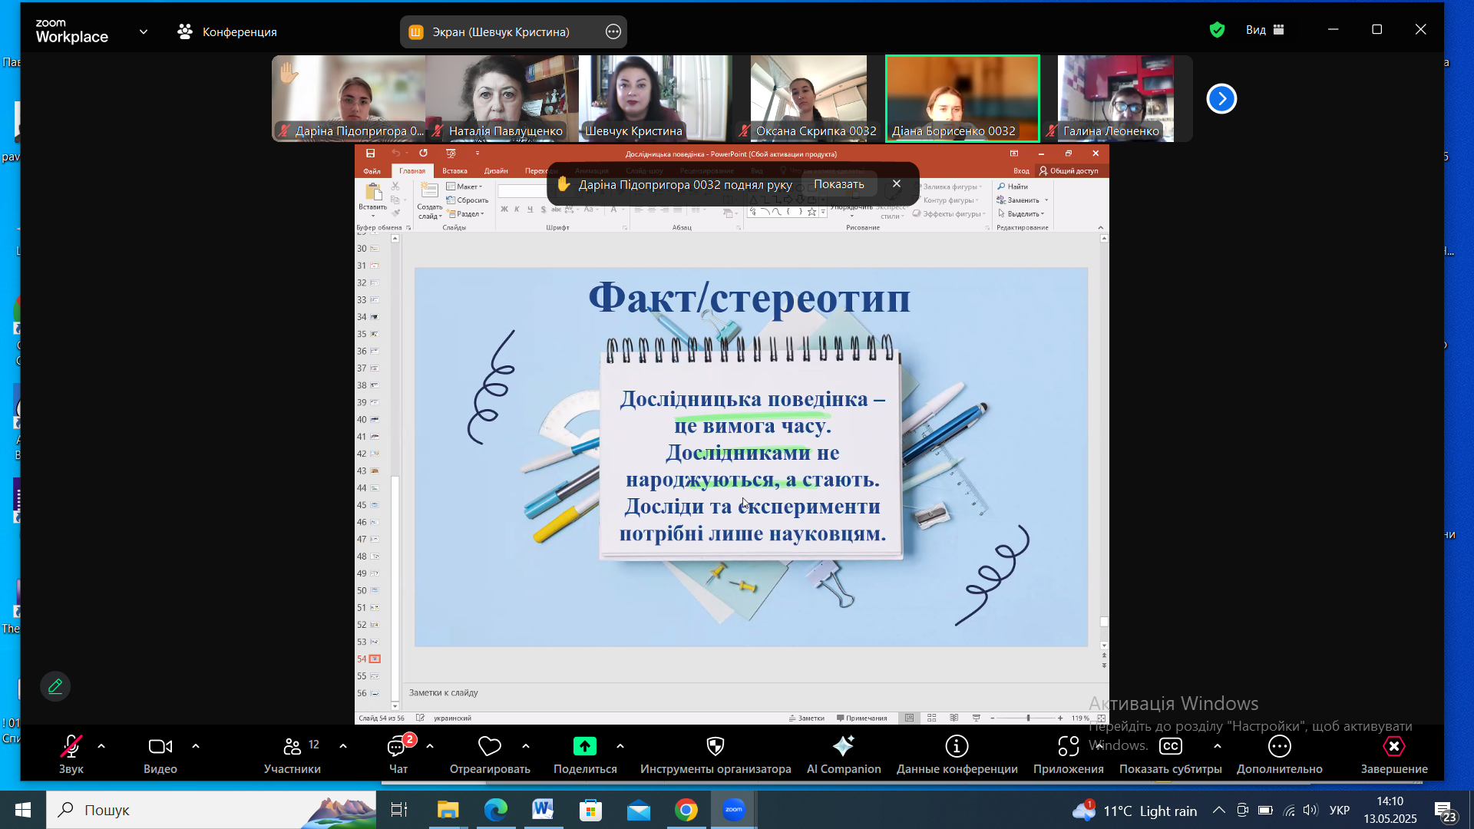Select the Главная ribbon tab
1474x829 pixels.
(412, 171)
